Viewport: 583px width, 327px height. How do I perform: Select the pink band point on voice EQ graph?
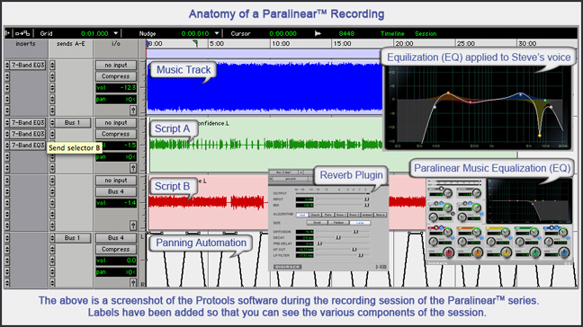tap(471, 102)
